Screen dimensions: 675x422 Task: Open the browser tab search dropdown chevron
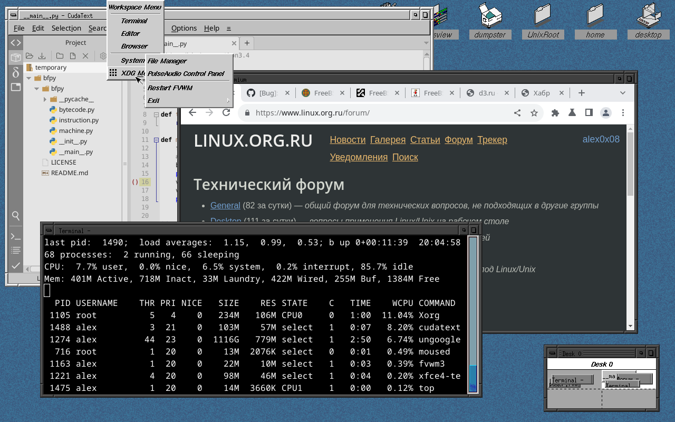click(623, 93)
